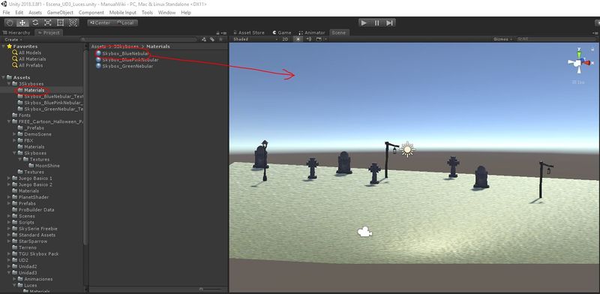
Task: Toggle the Center pivot mode button
Action: click(100, 23)
